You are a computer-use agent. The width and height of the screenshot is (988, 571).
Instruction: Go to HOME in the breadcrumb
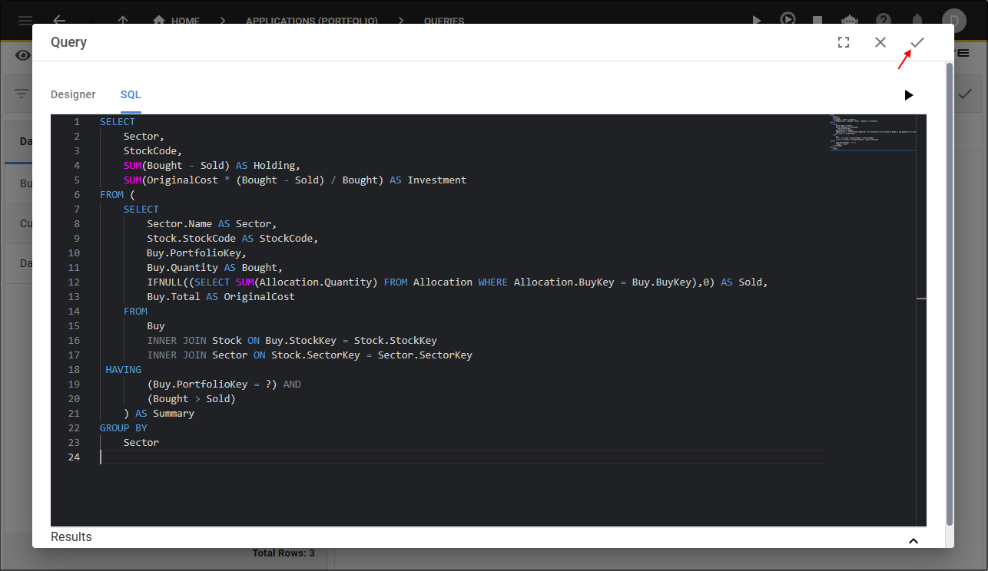pos(177,21)
